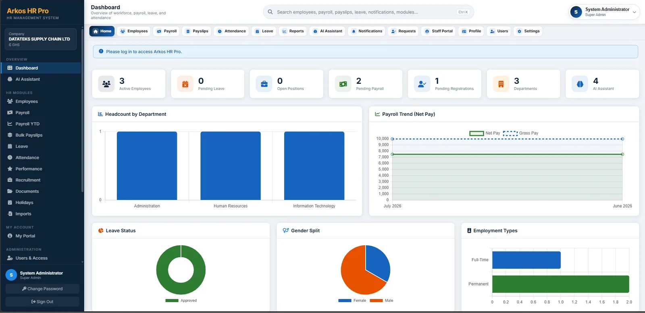Click the Sign Out button

[x=42, y=302]
